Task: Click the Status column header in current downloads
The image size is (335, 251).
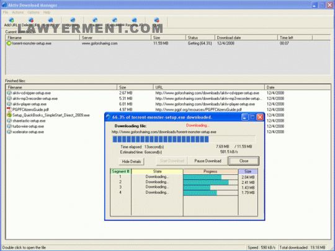Action: pyautogui.click(x=200, y=38)
